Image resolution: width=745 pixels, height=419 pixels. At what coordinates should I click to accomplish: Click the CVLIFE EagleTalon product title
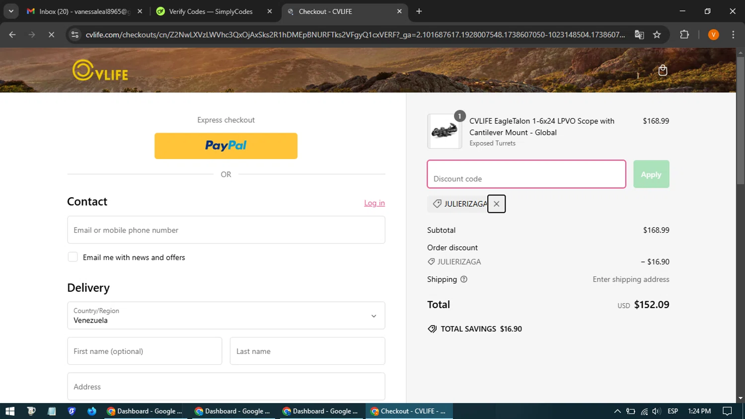pos(542,127)
